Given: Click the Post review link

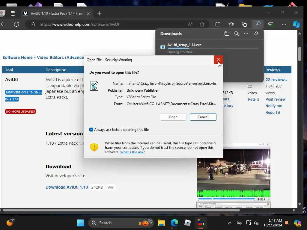Looking at the screenshot, I should click(x=276, y=99).
